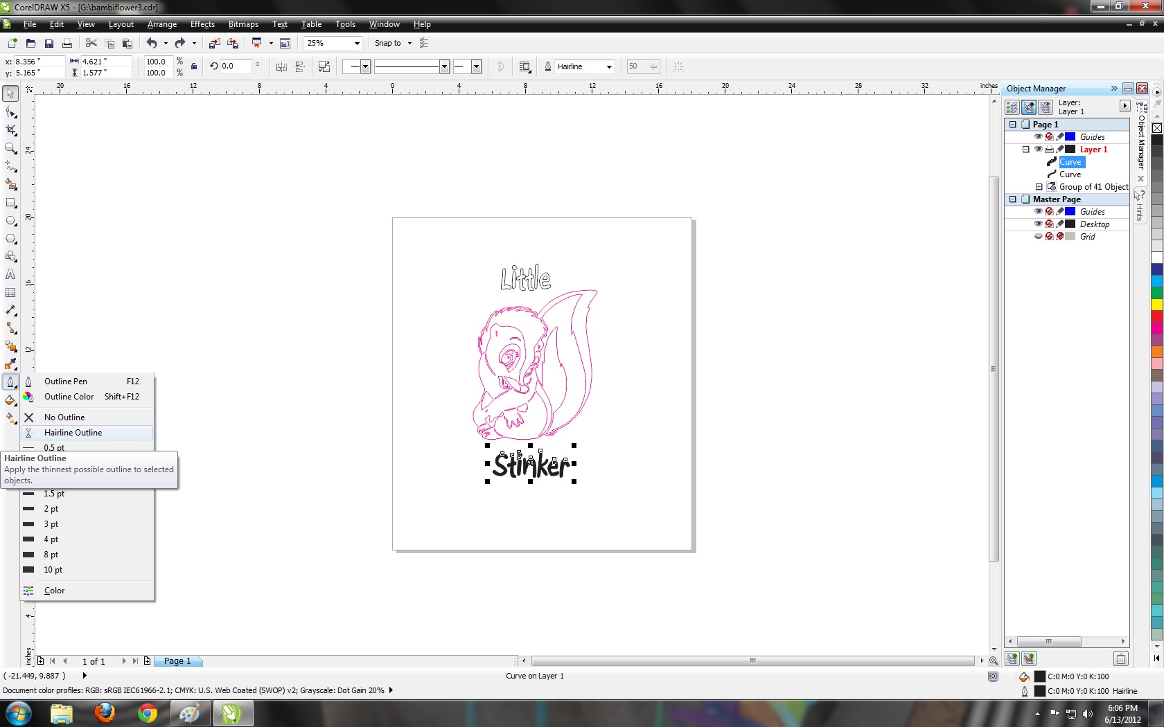Select the 8 pt outline width
This screenshot has width=1164, height=727.
(x=87, y=555)
